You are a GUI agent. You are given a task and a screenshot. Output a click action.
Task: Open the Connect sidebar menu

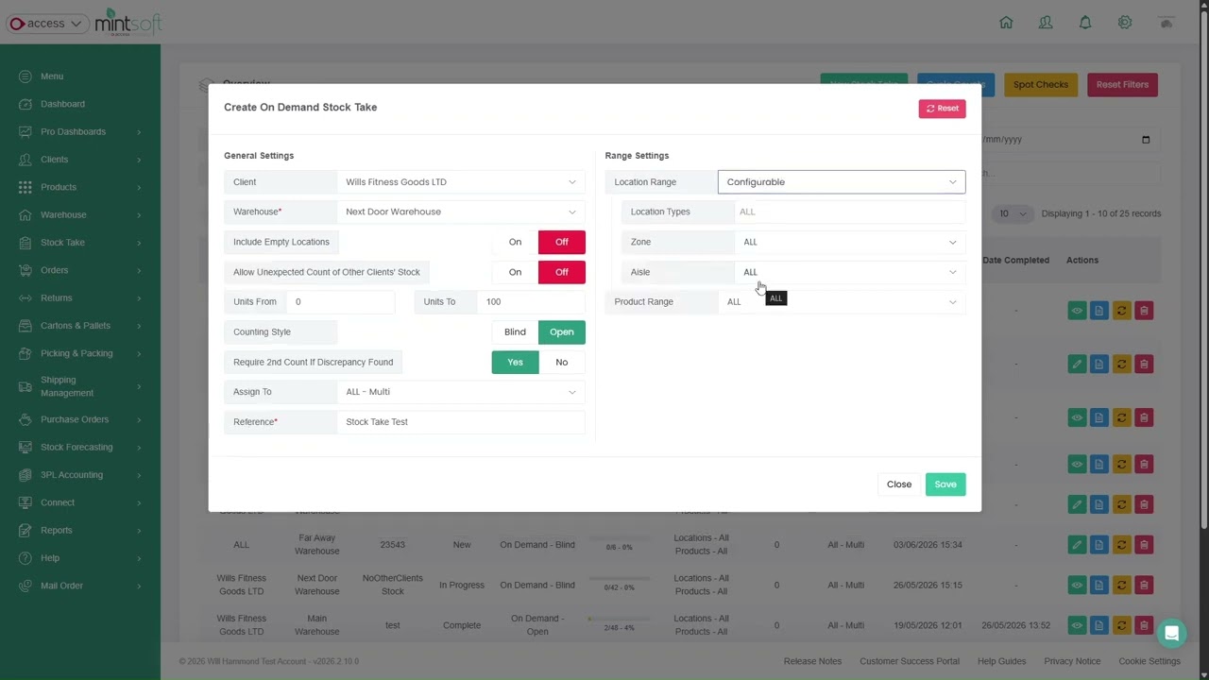pos(80,502)
